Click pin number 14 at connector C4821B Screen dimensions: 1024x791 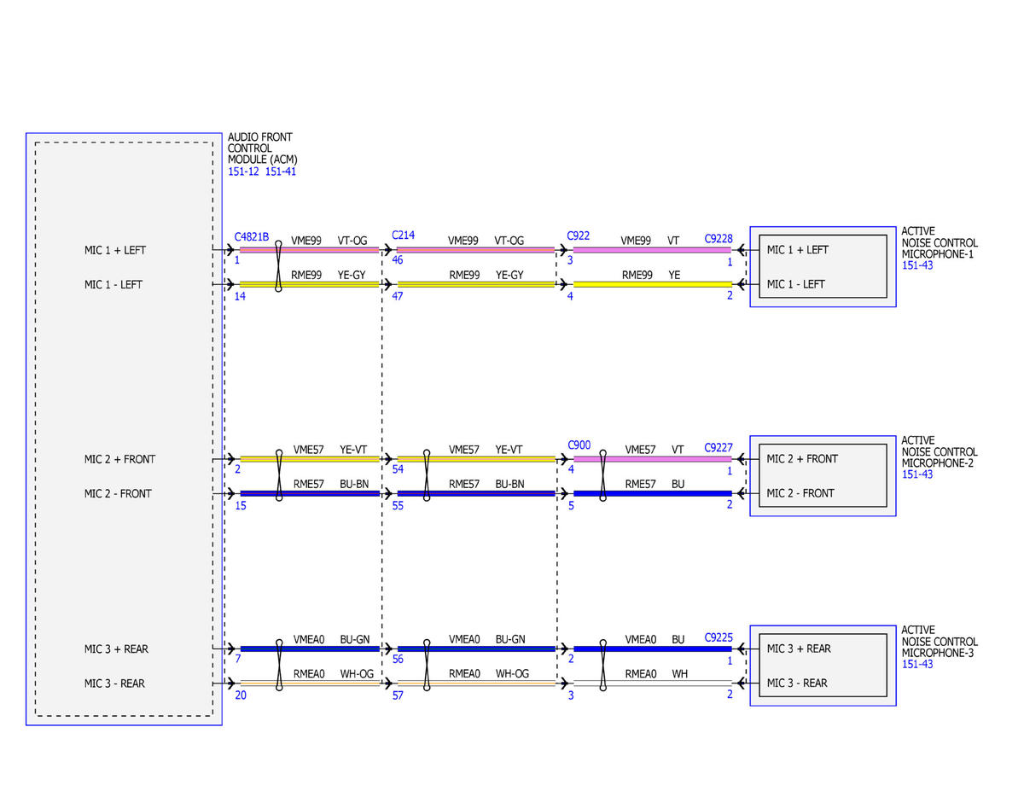tap(240, 297)
